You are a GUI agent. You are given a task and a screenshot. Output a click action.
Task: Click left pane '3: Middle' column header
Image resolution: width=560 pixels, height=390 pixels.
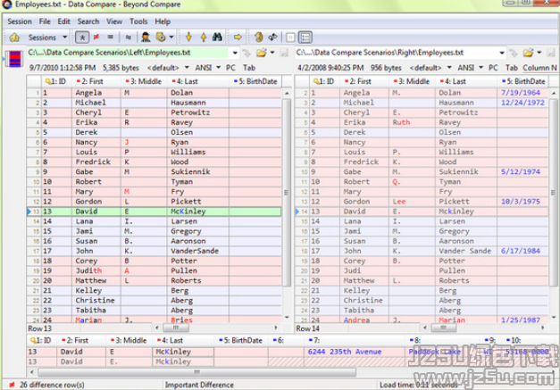[x=144, y=81]
